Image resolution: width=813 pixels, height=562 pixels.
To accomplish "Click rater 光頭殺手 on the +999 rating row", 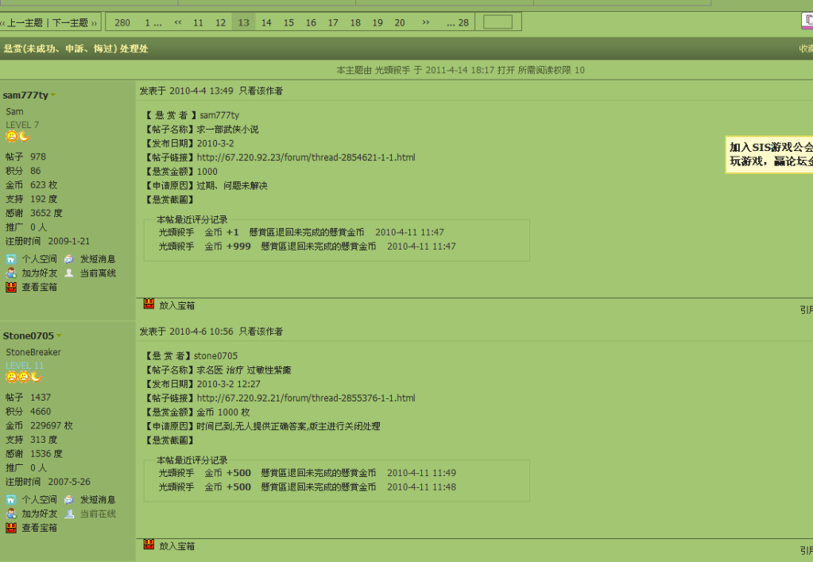I will 176,246.
